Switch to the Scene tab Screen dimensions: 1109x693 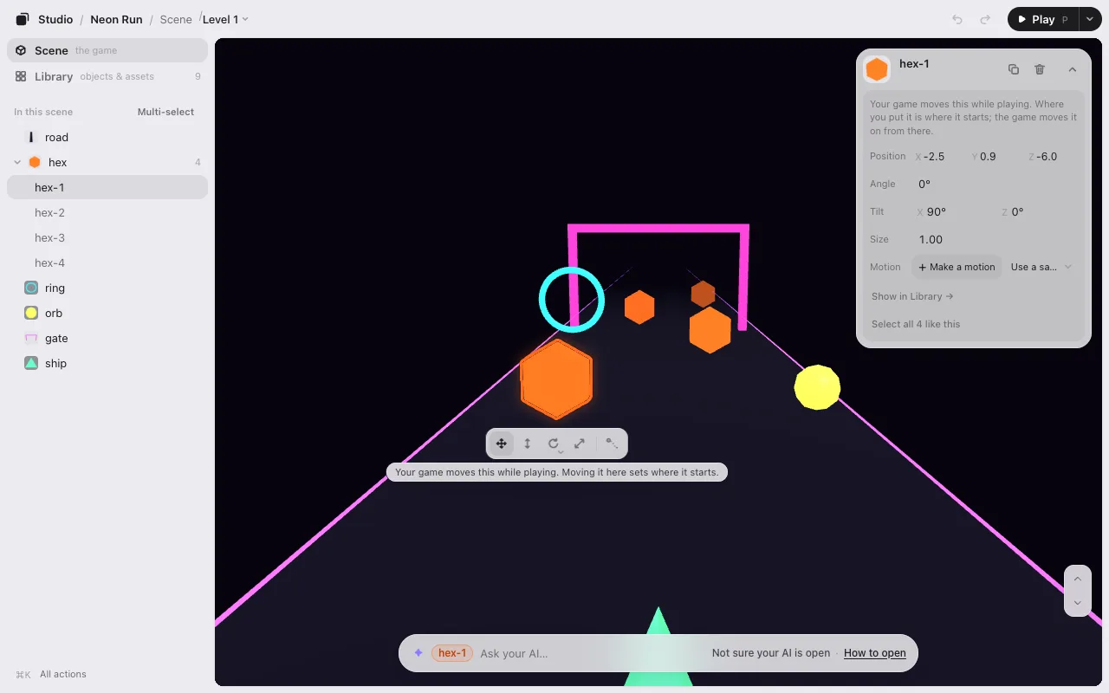(107, 50)
